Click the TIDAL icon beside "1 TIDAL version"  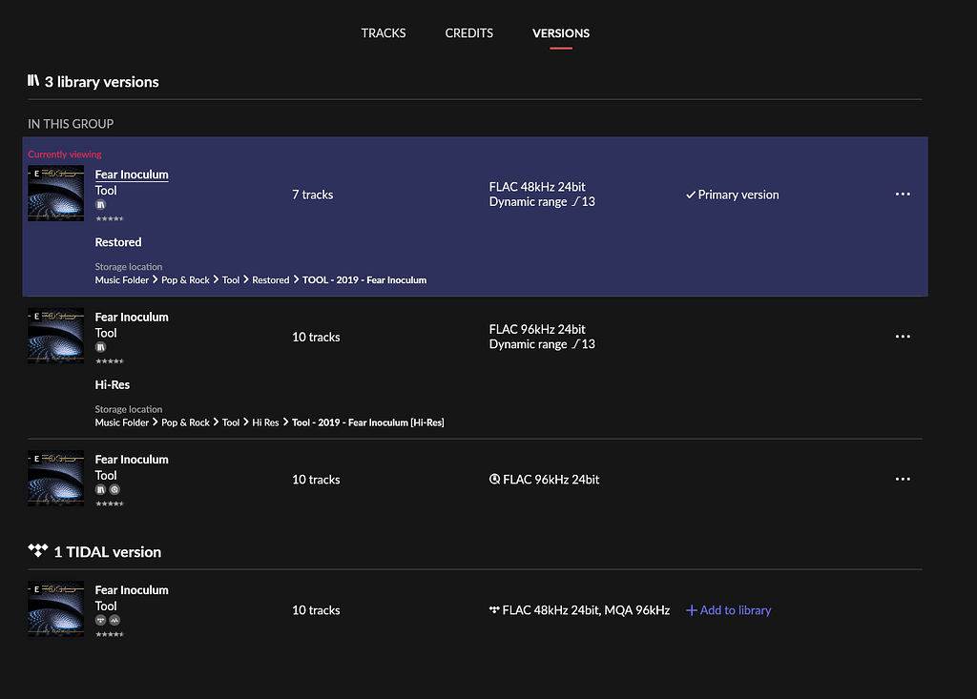(x=38, y=550)
